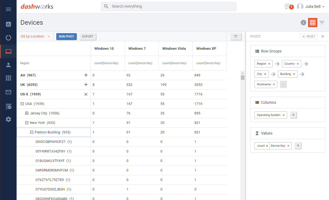Viewport: 329px width, 200px height.
Task: Remove City from Row Groups
Action: click(265, 74)
